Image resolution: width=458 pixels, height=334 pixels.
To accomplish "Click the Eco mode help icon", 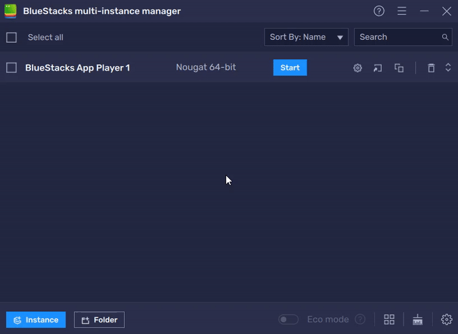I will [360, 320].
